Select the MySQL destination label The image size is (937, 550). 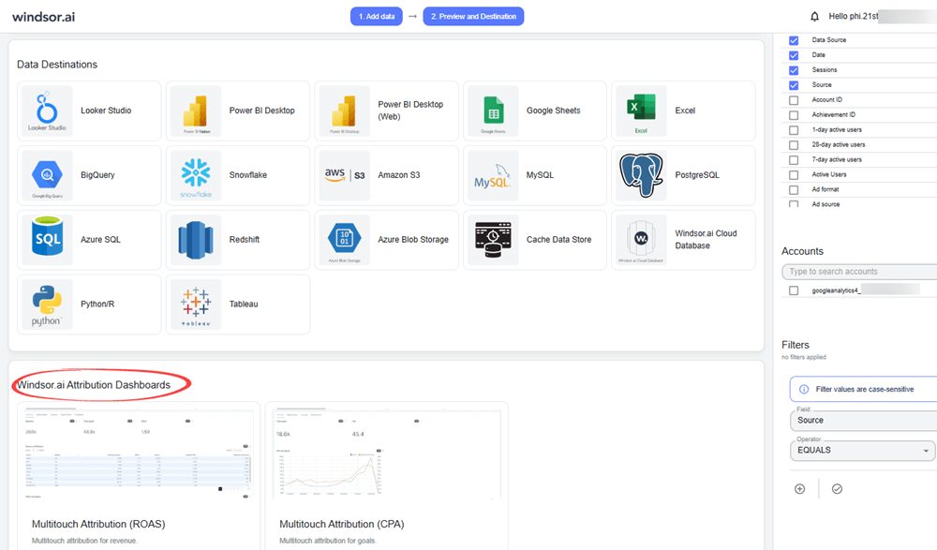pos(540,175)
